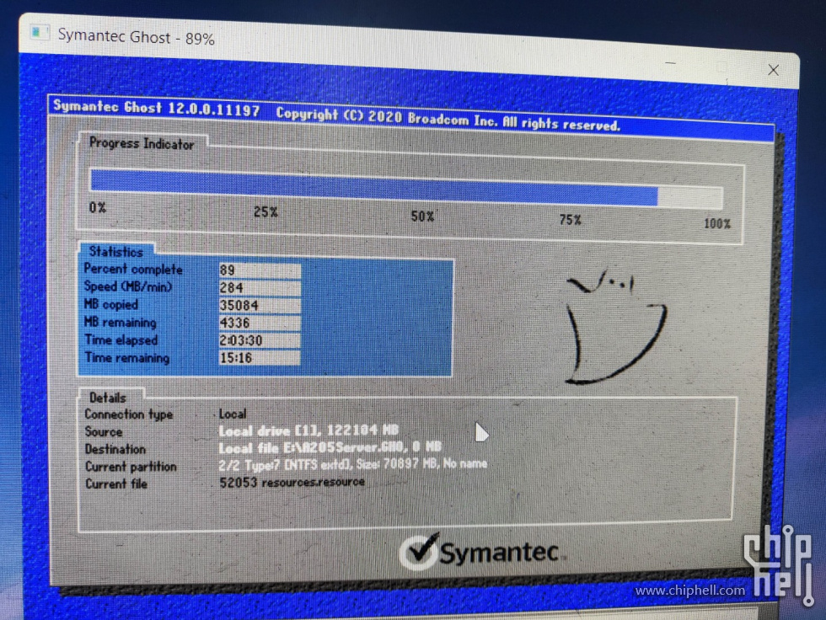Click the ghost mascot drawing
The height and width of the screenshot is (620, 826).
(614, 326)
